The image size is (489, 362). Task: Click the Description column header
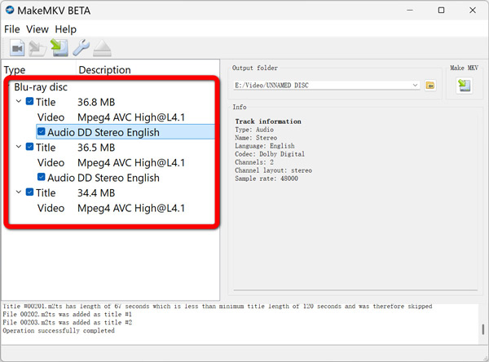pyautogui.click(x=105, y=70)
